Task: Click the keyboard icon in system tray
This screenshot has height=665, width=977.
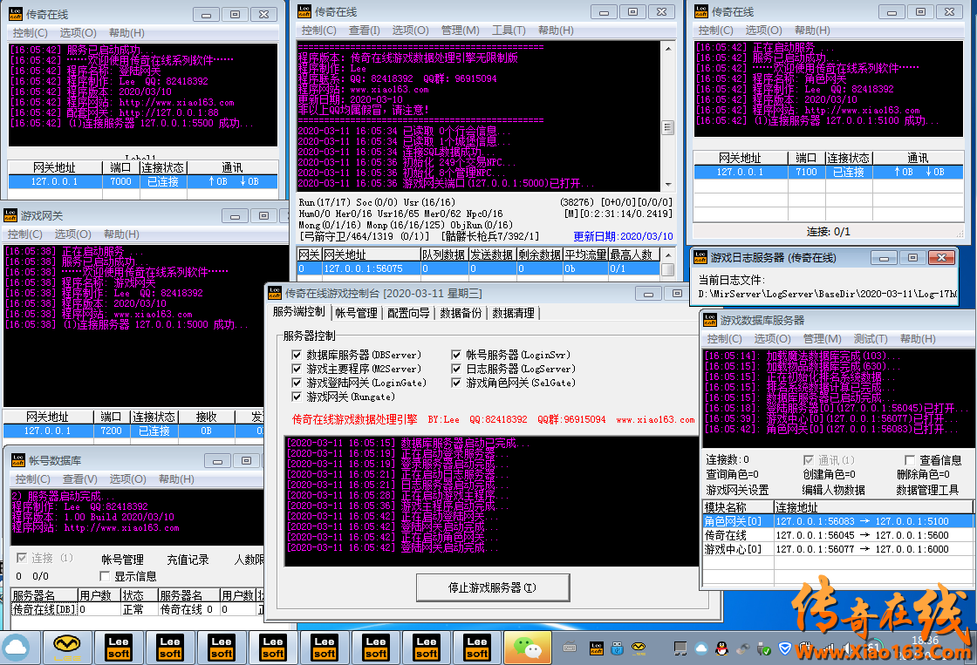Action: [570, 648]
